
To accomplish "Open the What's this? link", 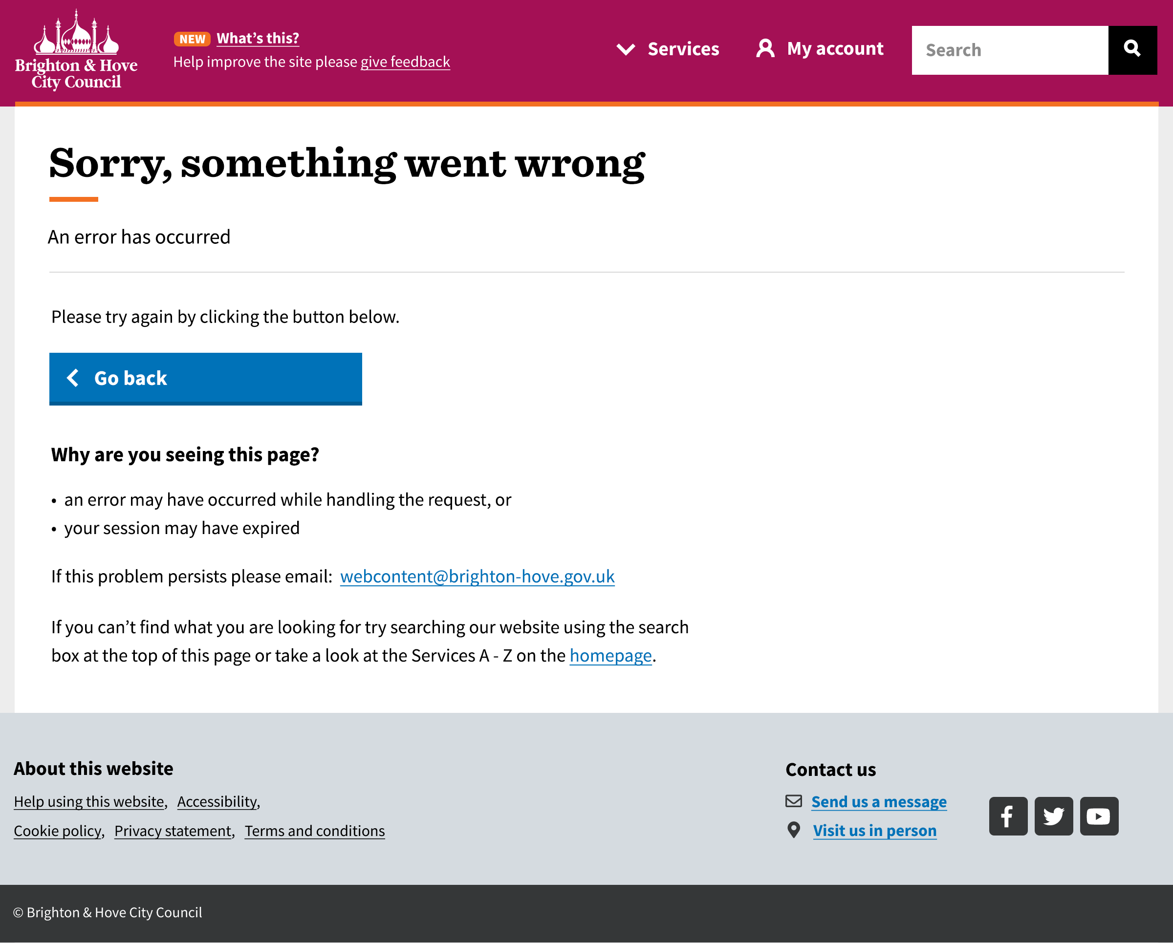I will [258, 39].
